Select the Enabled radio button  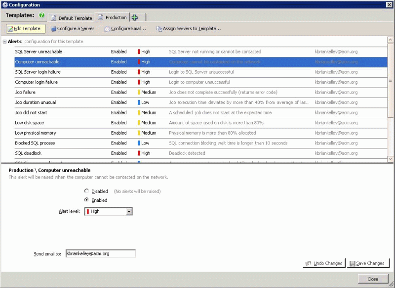pyautogui.click(x=87, y=200)
